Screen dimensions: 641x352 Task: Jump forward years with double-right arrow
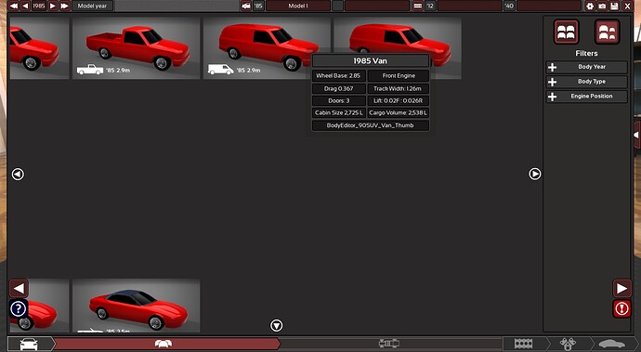(x=65, y=6)
